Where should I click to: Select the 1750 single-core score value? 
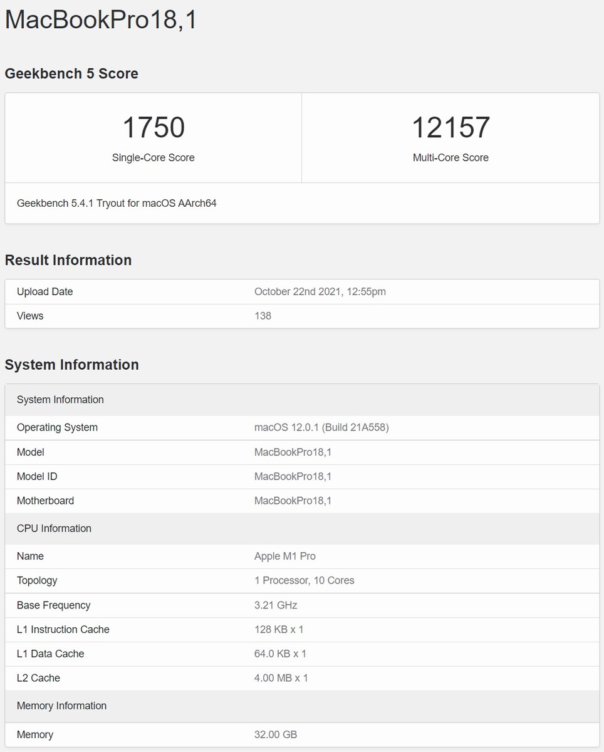[x=154, y=127]
